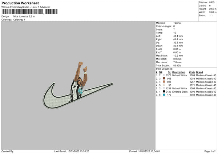Click the Natural White description in row 5
The width and height of the screenshot is (218, 154).
[179, 88]
